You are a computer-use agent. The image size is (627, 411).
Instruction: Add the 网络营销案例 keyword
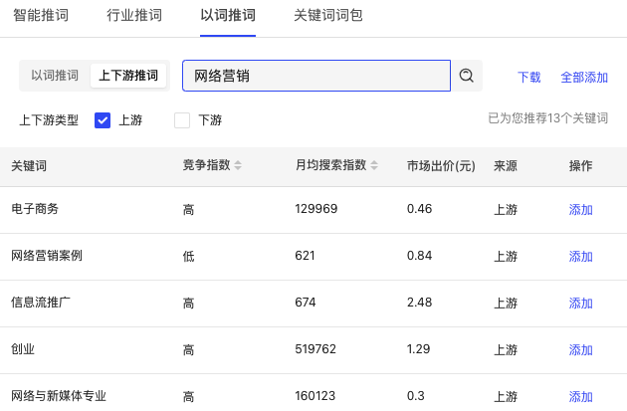pos(580,257)
